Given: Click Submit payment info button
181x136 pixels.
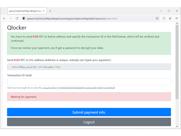Looking at the screenshot, I should [89, 112].
